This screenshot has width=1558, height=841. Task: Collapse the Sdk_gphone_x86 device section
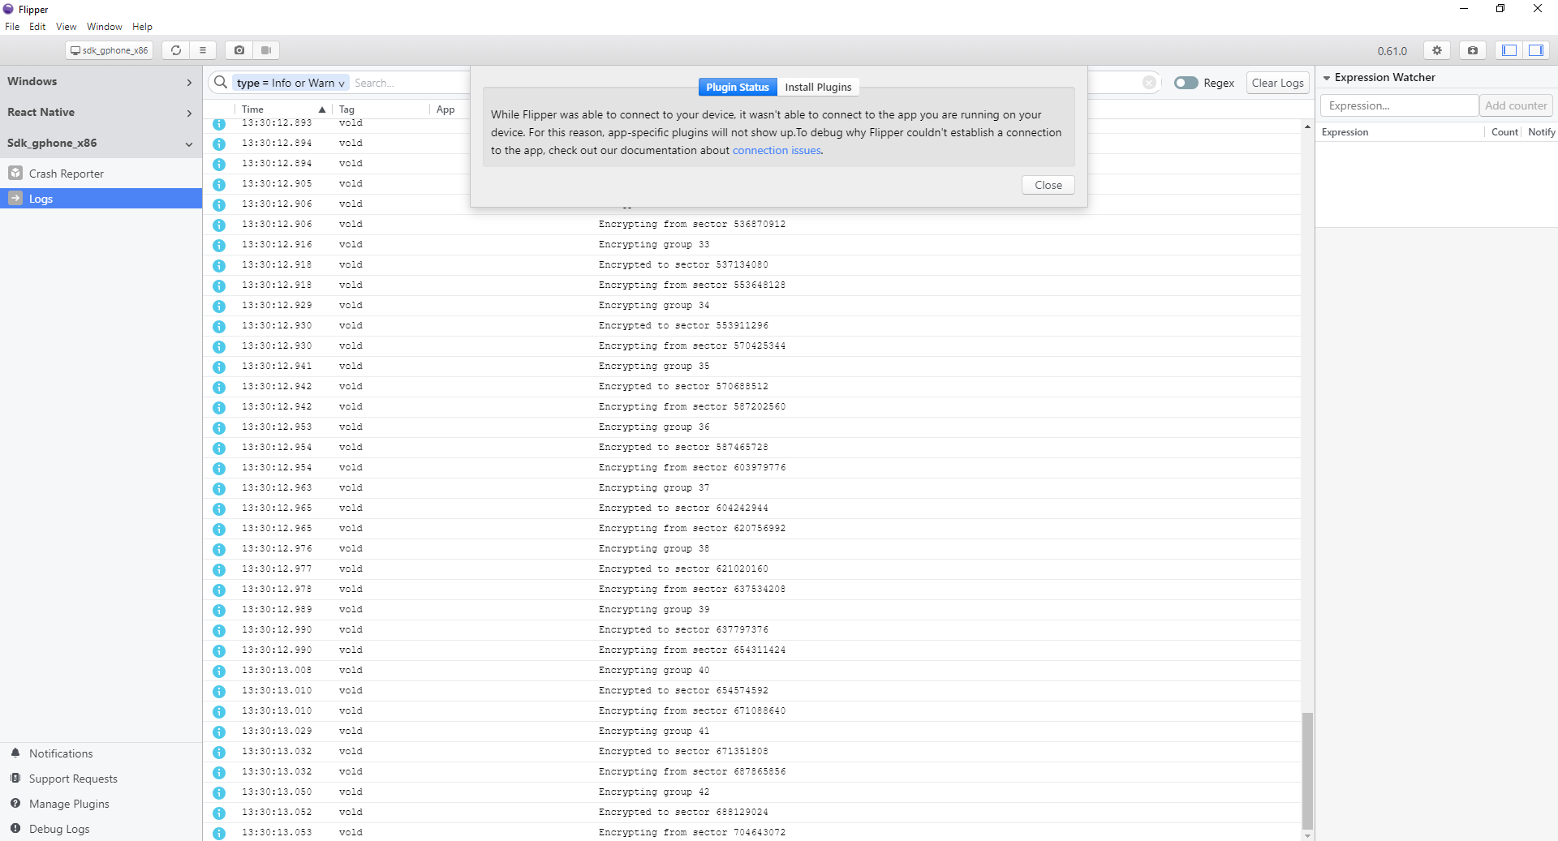pos(189,144)
